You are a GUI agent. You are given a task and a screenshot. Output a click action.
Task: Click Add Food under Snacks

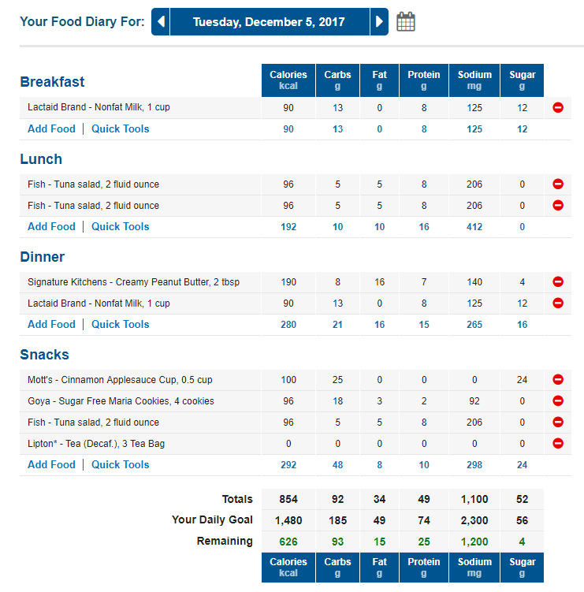tap(52, 464)
